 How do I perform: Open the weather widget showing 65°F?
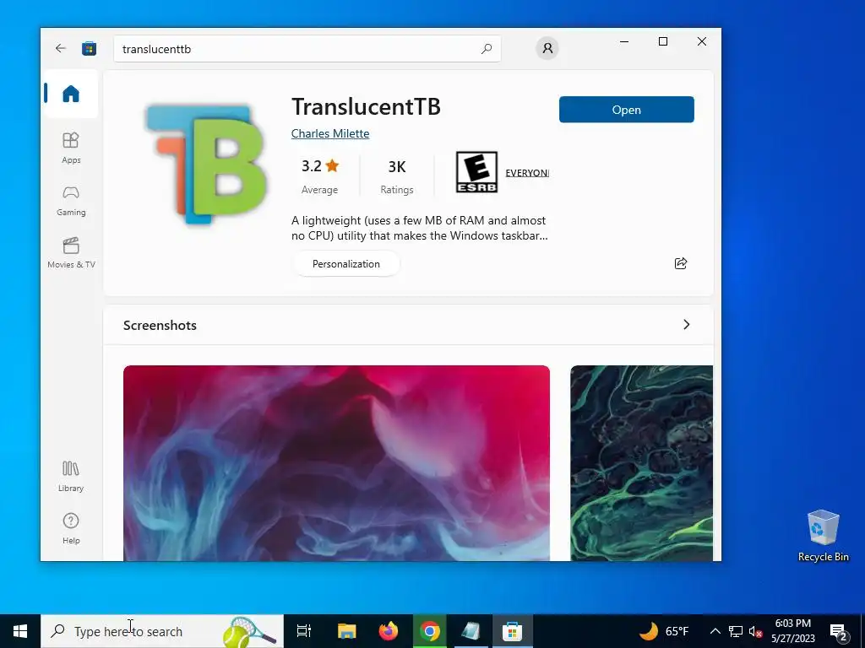664,631
